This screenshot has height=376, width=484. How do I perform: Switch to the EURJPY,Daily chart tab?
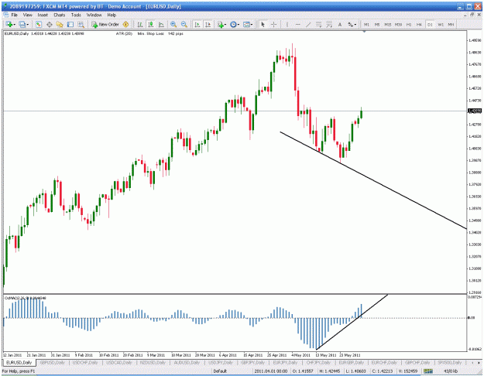click(x=285, y=362)
